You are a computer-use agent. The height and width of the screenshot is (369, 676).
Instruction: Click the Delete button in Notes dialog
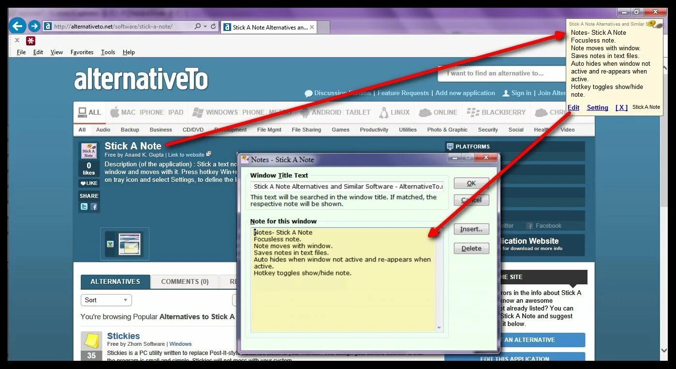pyautogui.click(x=471, y=249)
